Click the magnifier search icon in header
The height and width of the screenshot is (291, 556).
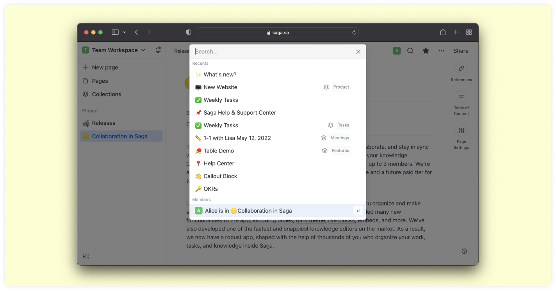coord(410,51)
